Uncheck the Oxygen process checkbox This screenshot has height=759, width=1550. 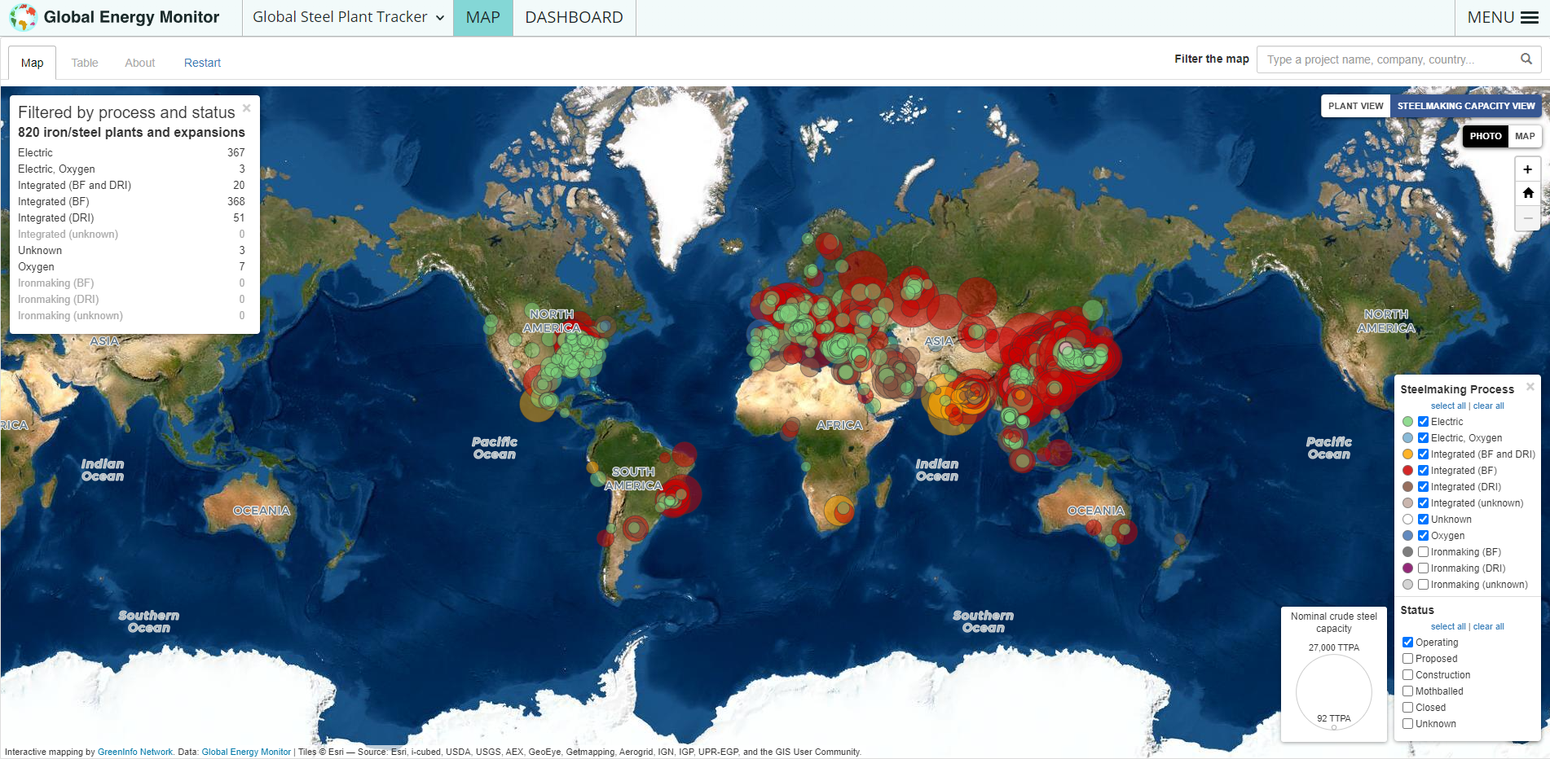(x=1423, y=536)
